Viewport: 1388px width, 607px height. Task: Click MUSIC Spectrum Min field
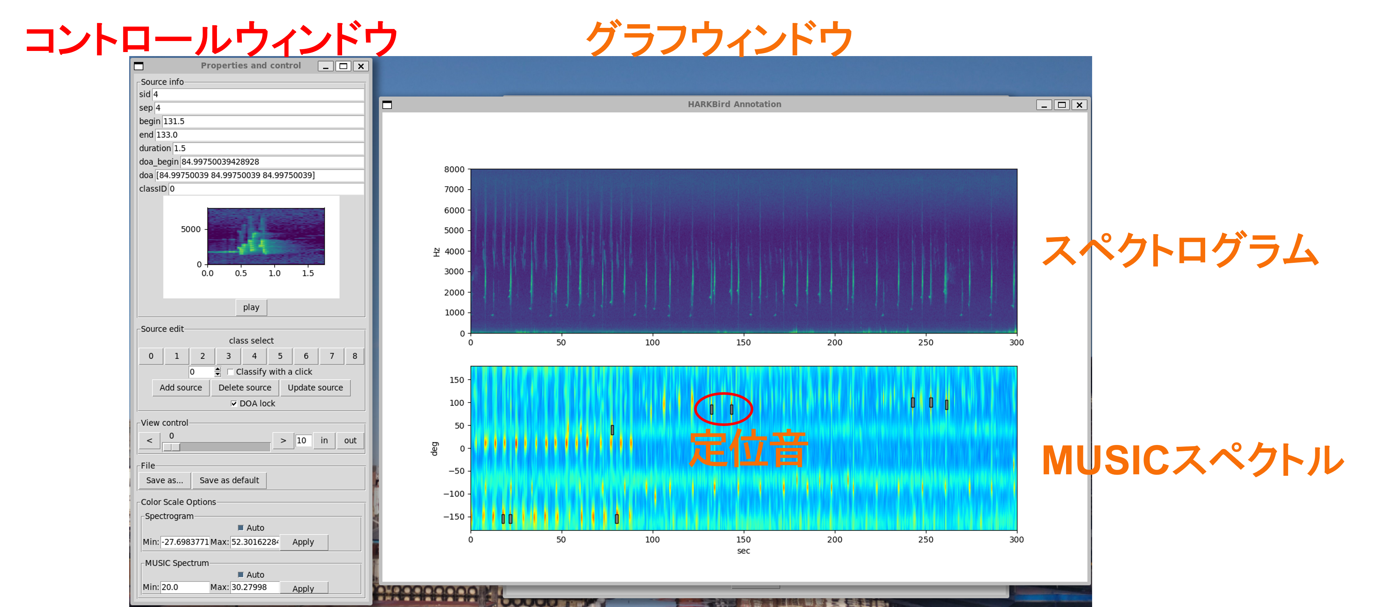click(185, 588)
